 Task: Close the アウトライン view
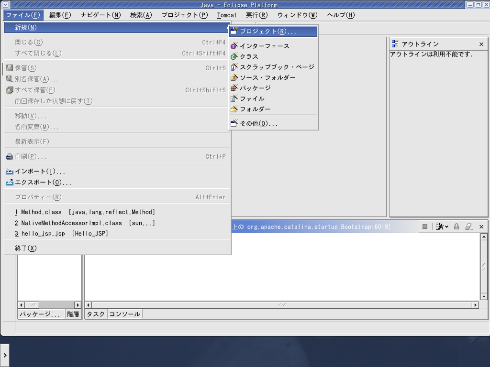(481, 44)
